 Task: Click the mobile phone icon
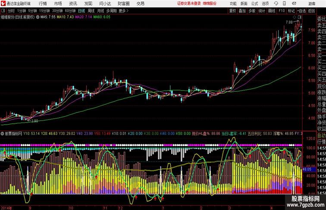coord(284,3)
